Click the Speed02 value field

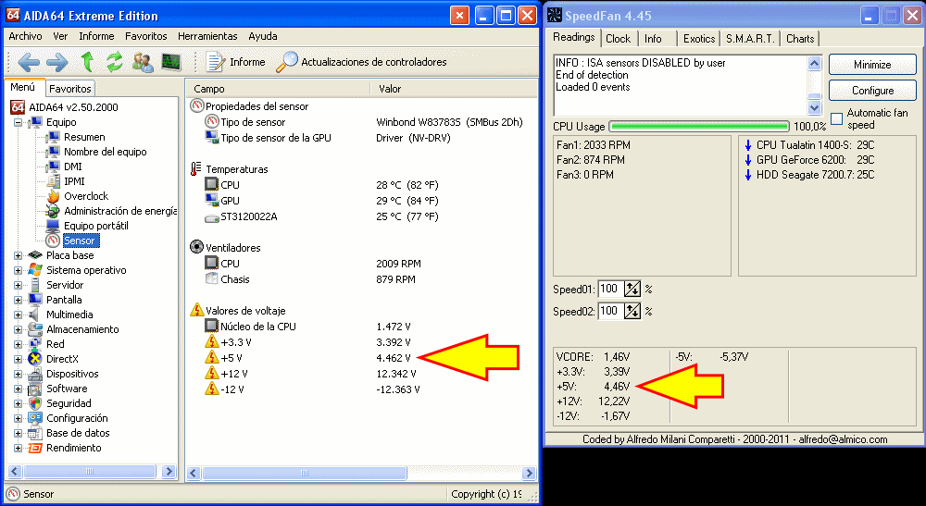tap(611, 311)
